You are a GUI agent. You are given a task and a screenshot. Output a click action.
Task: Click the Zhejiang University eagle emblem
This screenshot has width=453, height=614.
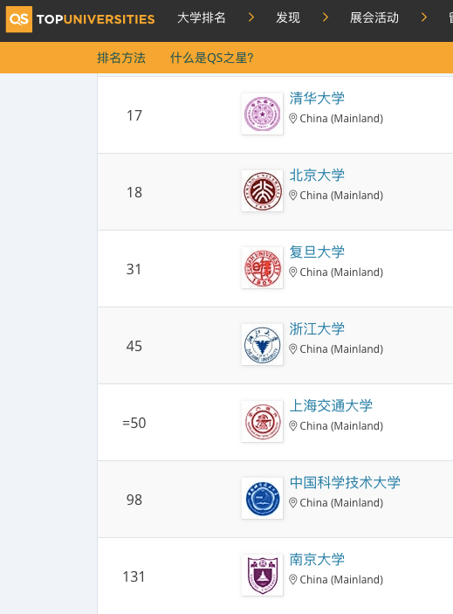(x=262, y=345)
